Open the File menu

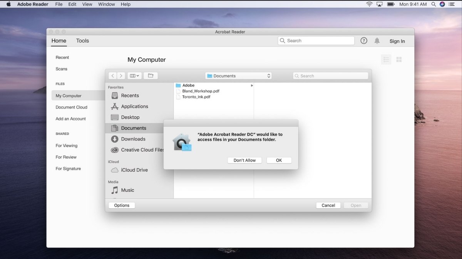(59, 4)
